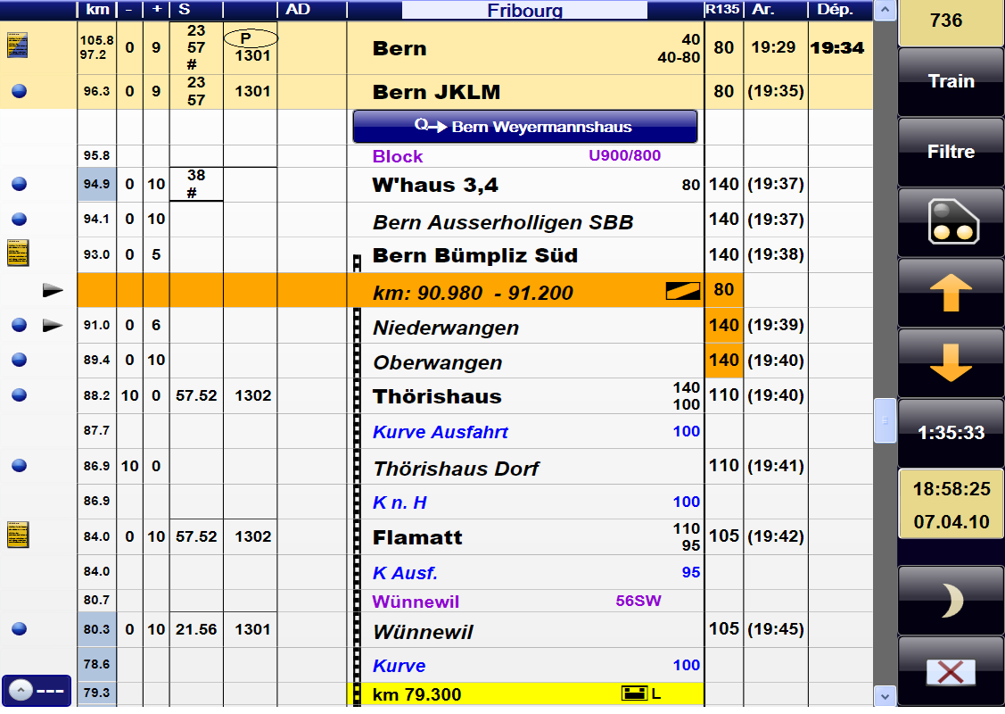Click the 736 train number button
This screenshot has height=714, width=1005.
951,21
